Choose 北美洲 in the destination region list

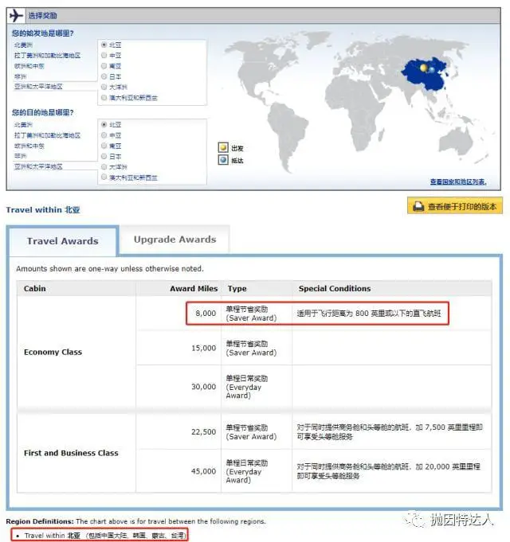[x=24, y=125]
